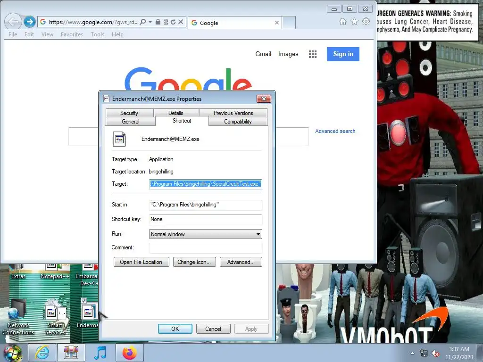Click the music note taskbar icon
Viewport: 483px width, 362px height.
[x=100, y=353]
